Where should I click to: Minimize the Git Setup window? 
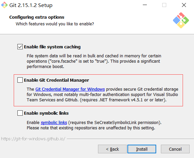[x=145, y=5]
